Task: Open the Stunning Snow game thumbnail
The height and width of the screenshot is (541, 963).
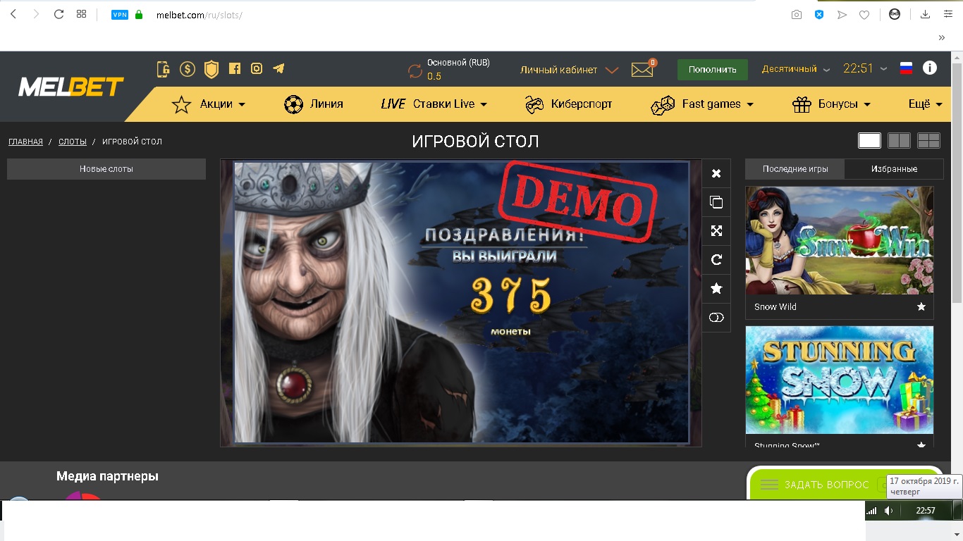Action: point(840,380)
